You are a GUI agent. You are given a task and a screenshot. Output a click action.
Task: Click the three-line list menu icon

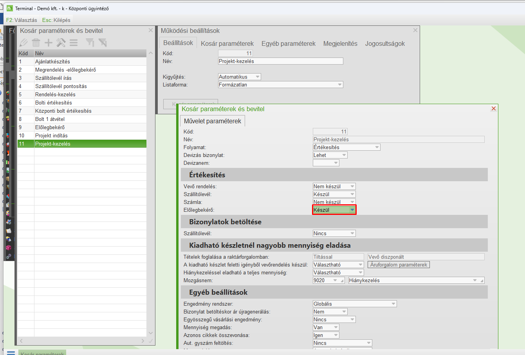click(74, 43)
